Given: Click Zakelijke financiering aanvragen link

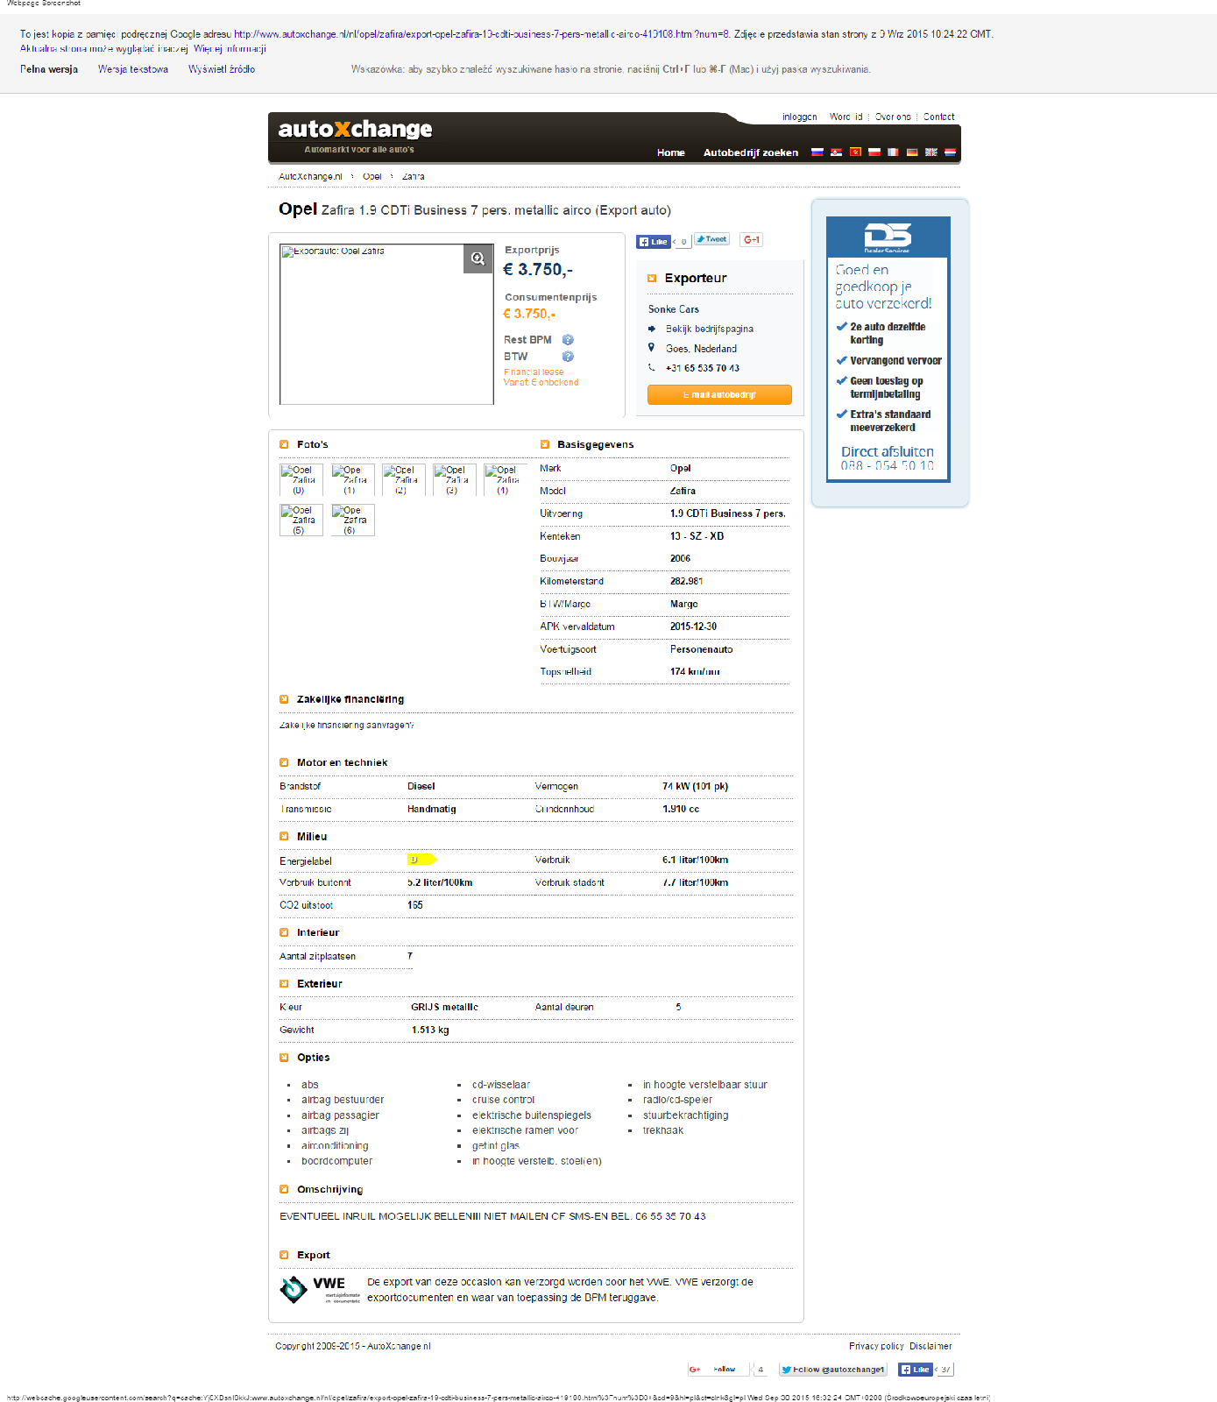Looking at the screenshot, I should (x=346, y=726).
